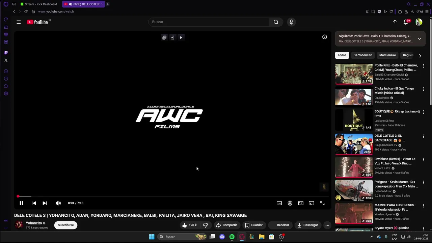
Task: Open player settings gear
Action: 290,203
